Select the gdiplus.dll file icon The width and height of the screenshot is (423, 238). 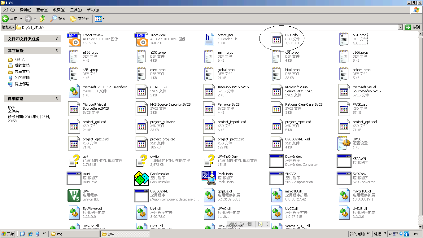[209, 195]
